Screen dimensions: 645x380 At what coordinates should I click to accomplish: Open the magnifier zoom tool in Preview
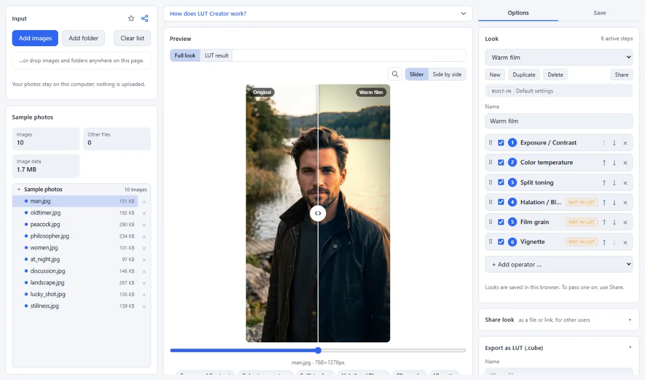coord(395,74)
